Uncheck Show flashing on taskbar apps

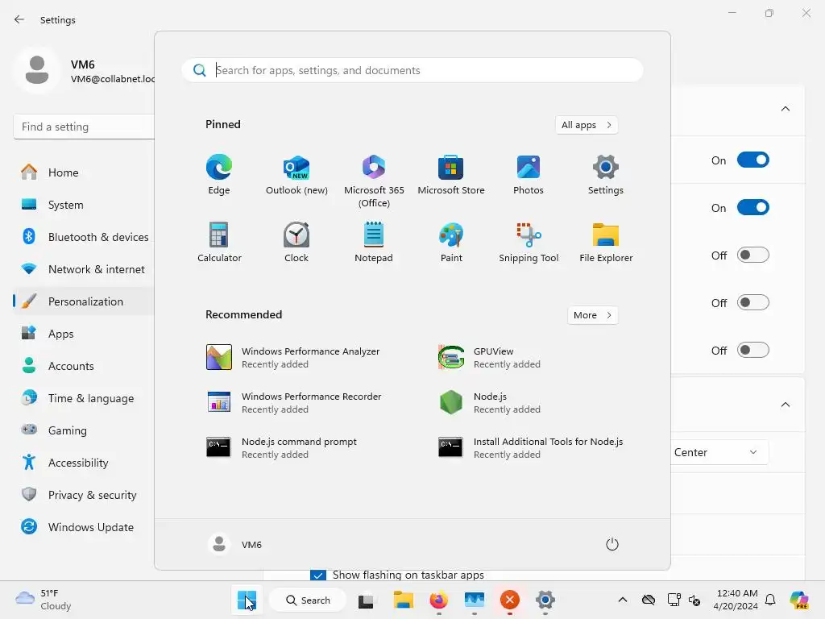coord(317,575)
